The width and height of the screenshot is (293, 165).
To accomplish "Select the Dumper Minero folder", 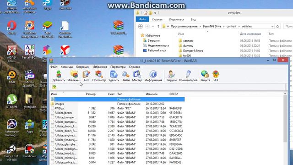I will tap(193, 51).
